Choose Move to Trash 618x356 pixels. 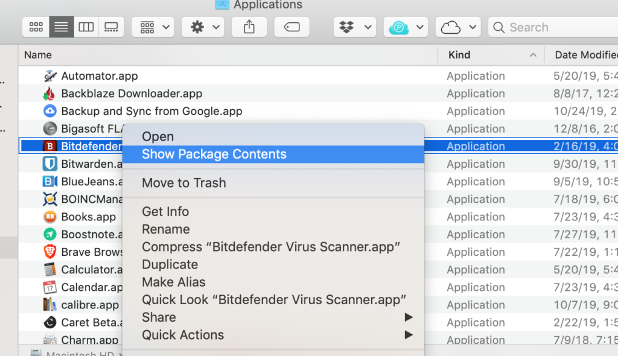click(273, 183)
